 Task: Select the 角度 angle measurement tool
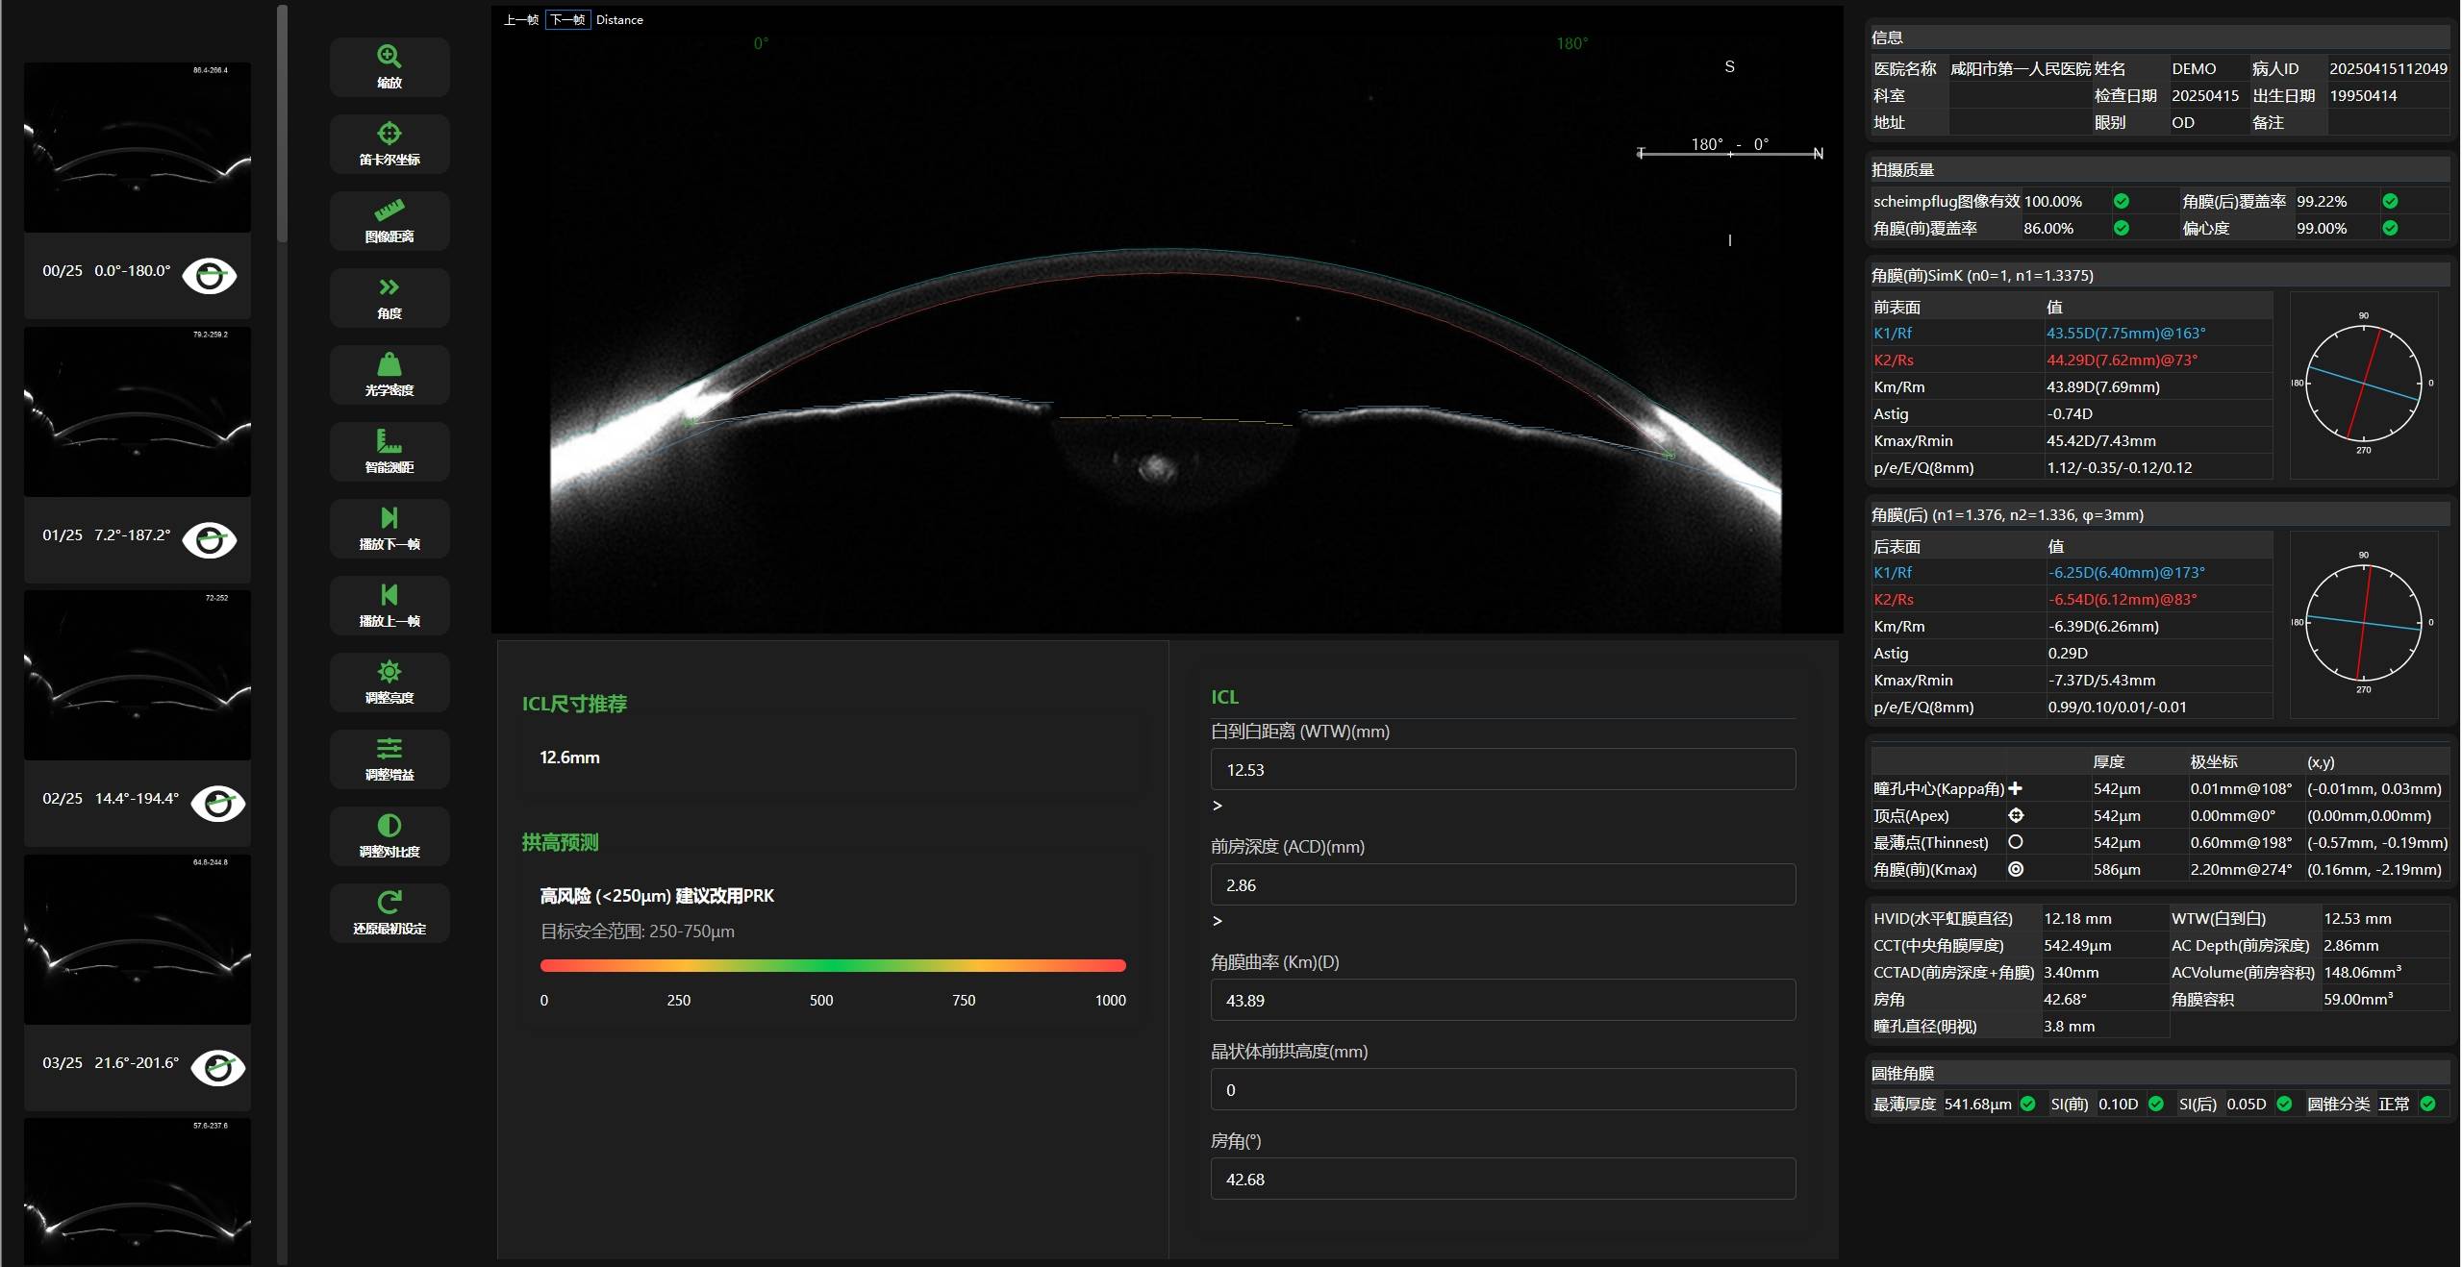pos(389,298)
